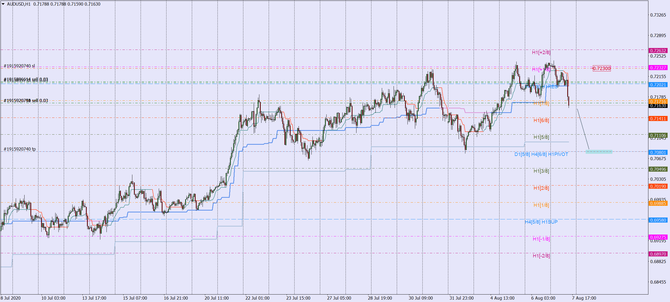Click the blue 0.69580 price tag

[658, 220]
